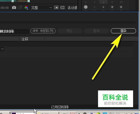The image size is (140, 114).
Task: Select the large hard round brush preset
Action: 86,7
